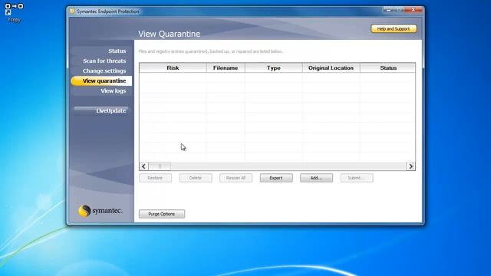491x276 pixels.
Task: Click the Symantec shield icon in title bar
Action: coord(71,11)
